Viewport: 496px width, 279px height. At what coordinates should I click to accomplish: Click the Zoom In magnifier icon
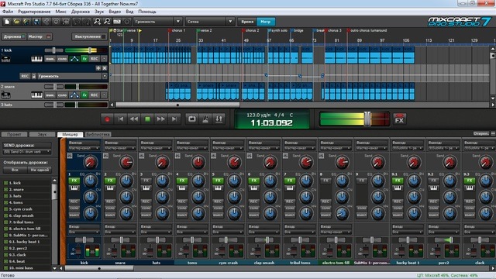(x=97, y=22)
